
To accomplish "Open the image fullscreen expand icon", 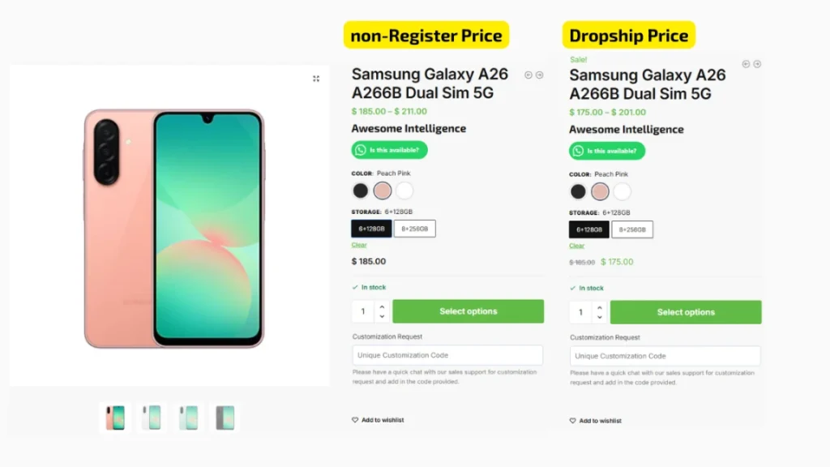I will 316,79.
